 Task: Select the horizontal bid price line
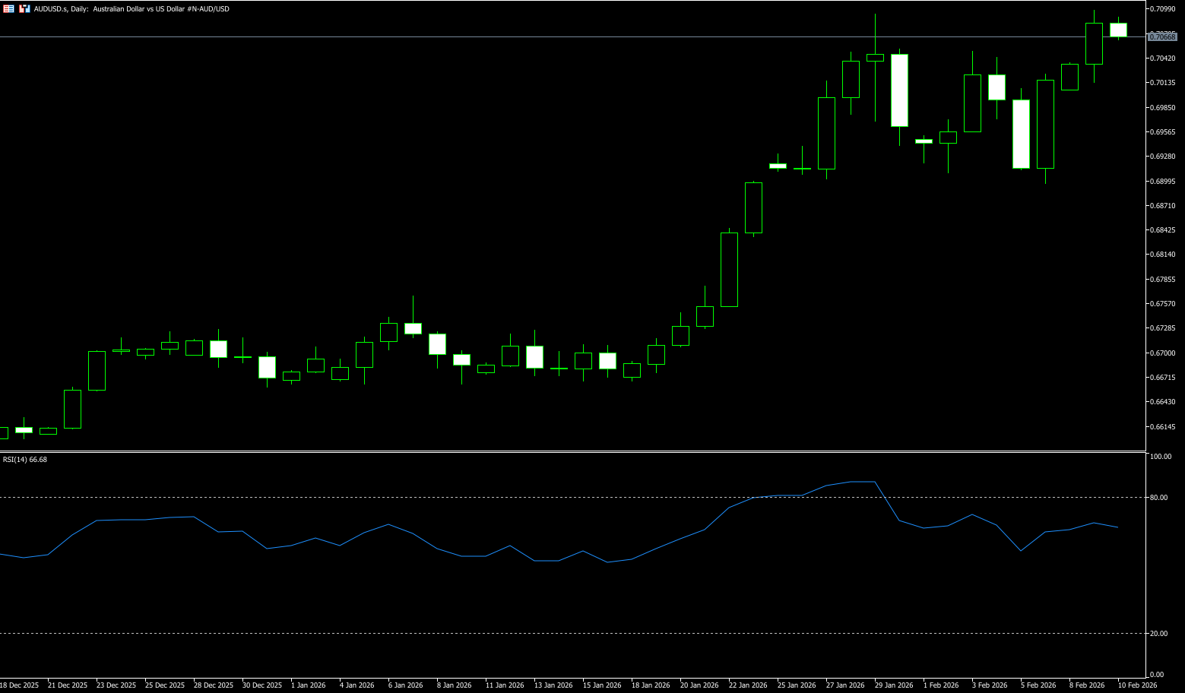click(x=532, y=36)
